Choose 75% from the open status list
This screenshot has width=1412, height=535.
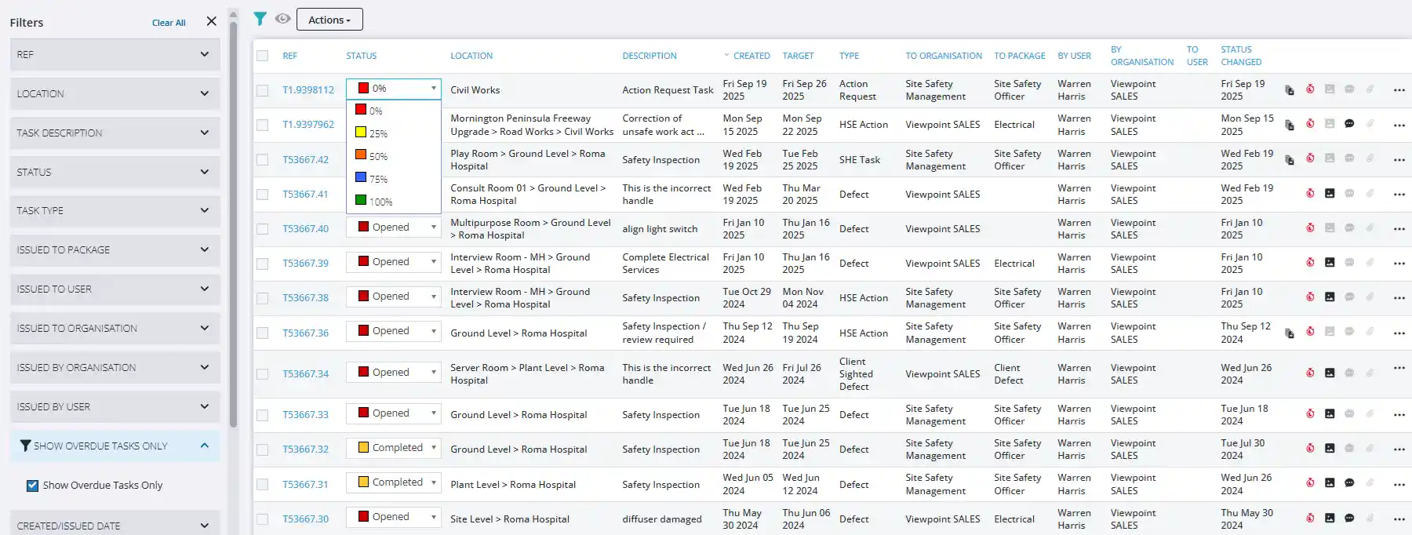coord(378,179)
